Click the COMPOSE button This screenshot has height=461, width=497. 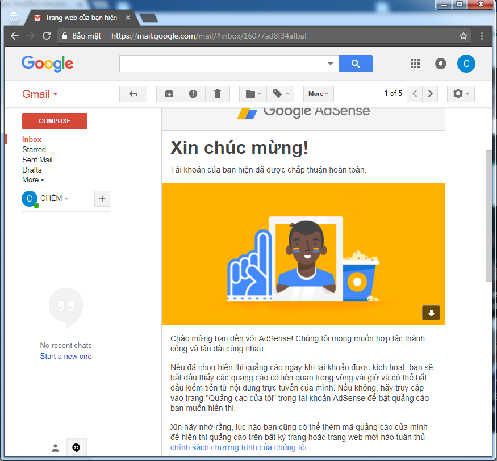click(x=55, y=121)
